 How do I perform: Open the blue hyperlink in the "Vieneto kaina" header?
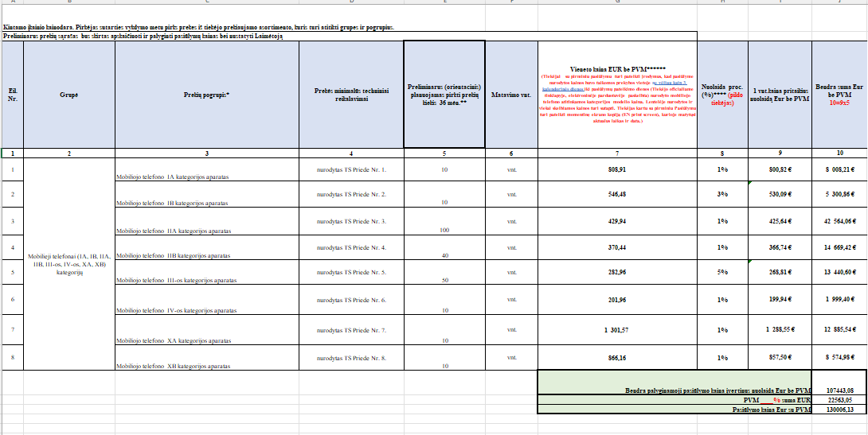pos(667,82)
